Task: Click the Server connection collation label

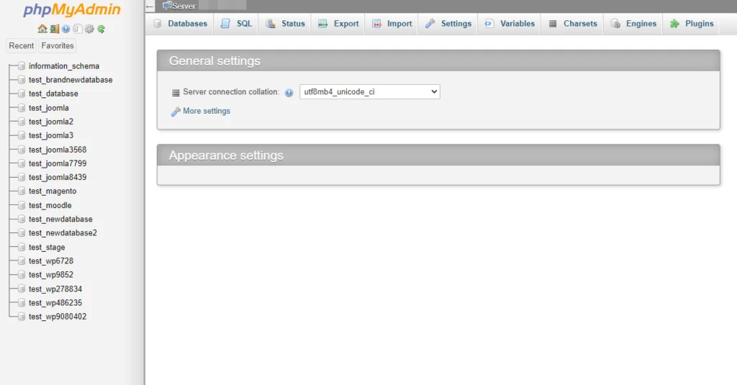Action: [x=231, y=92]
